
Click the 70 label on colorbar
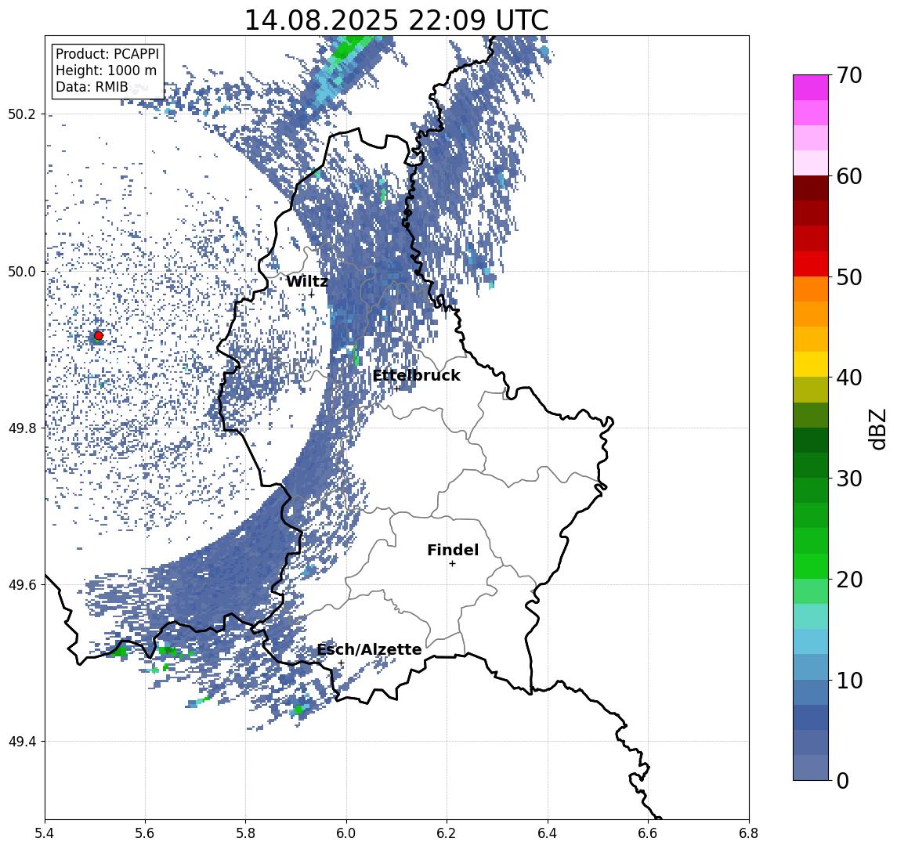coord(849,75)
